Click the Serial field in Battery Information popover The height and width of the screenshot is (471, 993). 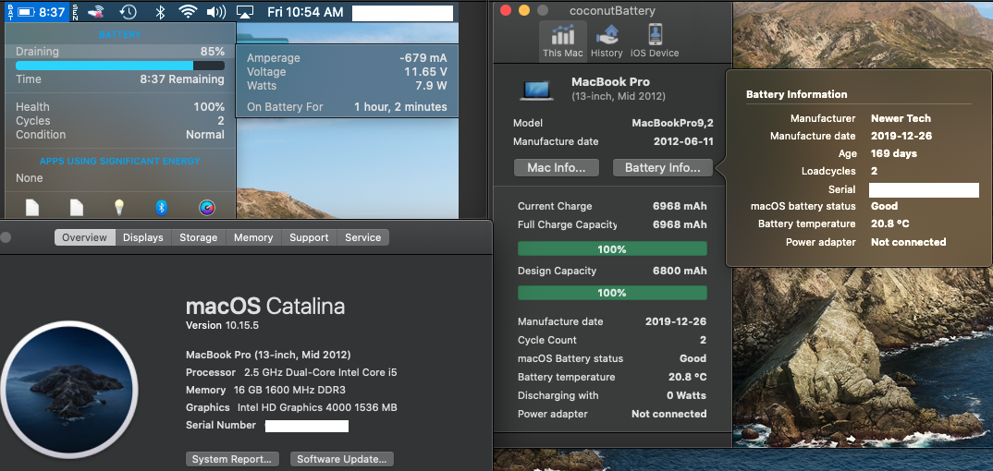coord(924,190)
